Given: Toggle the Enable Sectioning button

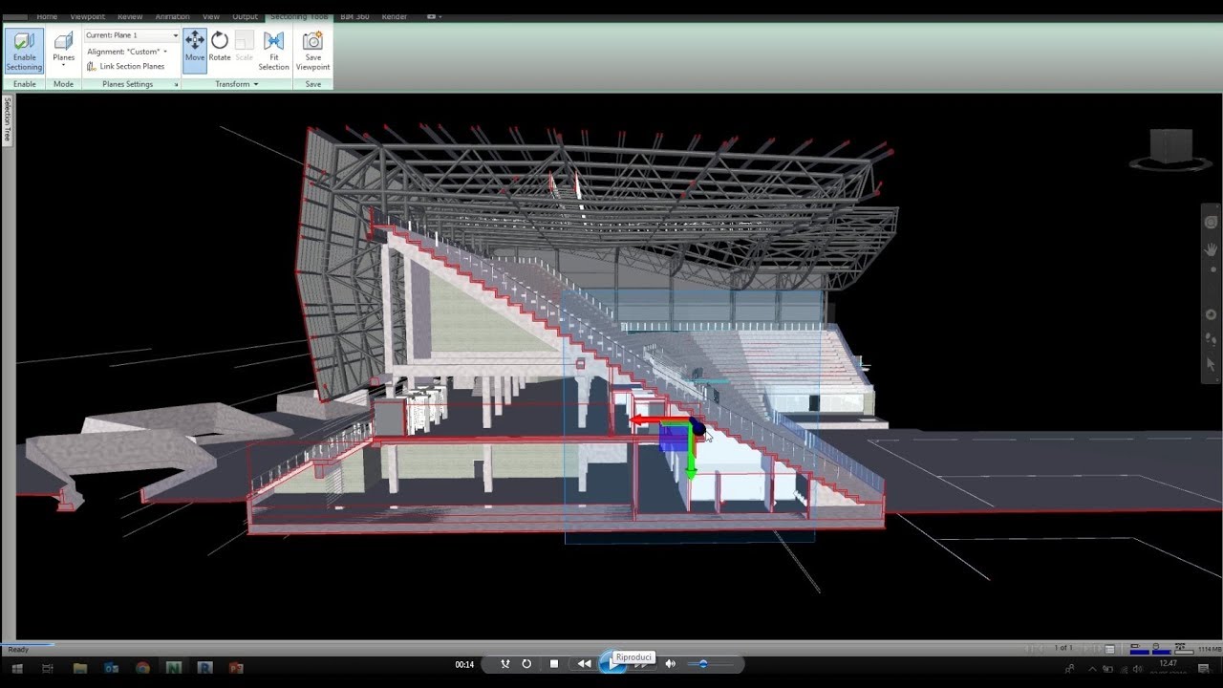Looking at the screenshot, I should [x=24, y=51].
